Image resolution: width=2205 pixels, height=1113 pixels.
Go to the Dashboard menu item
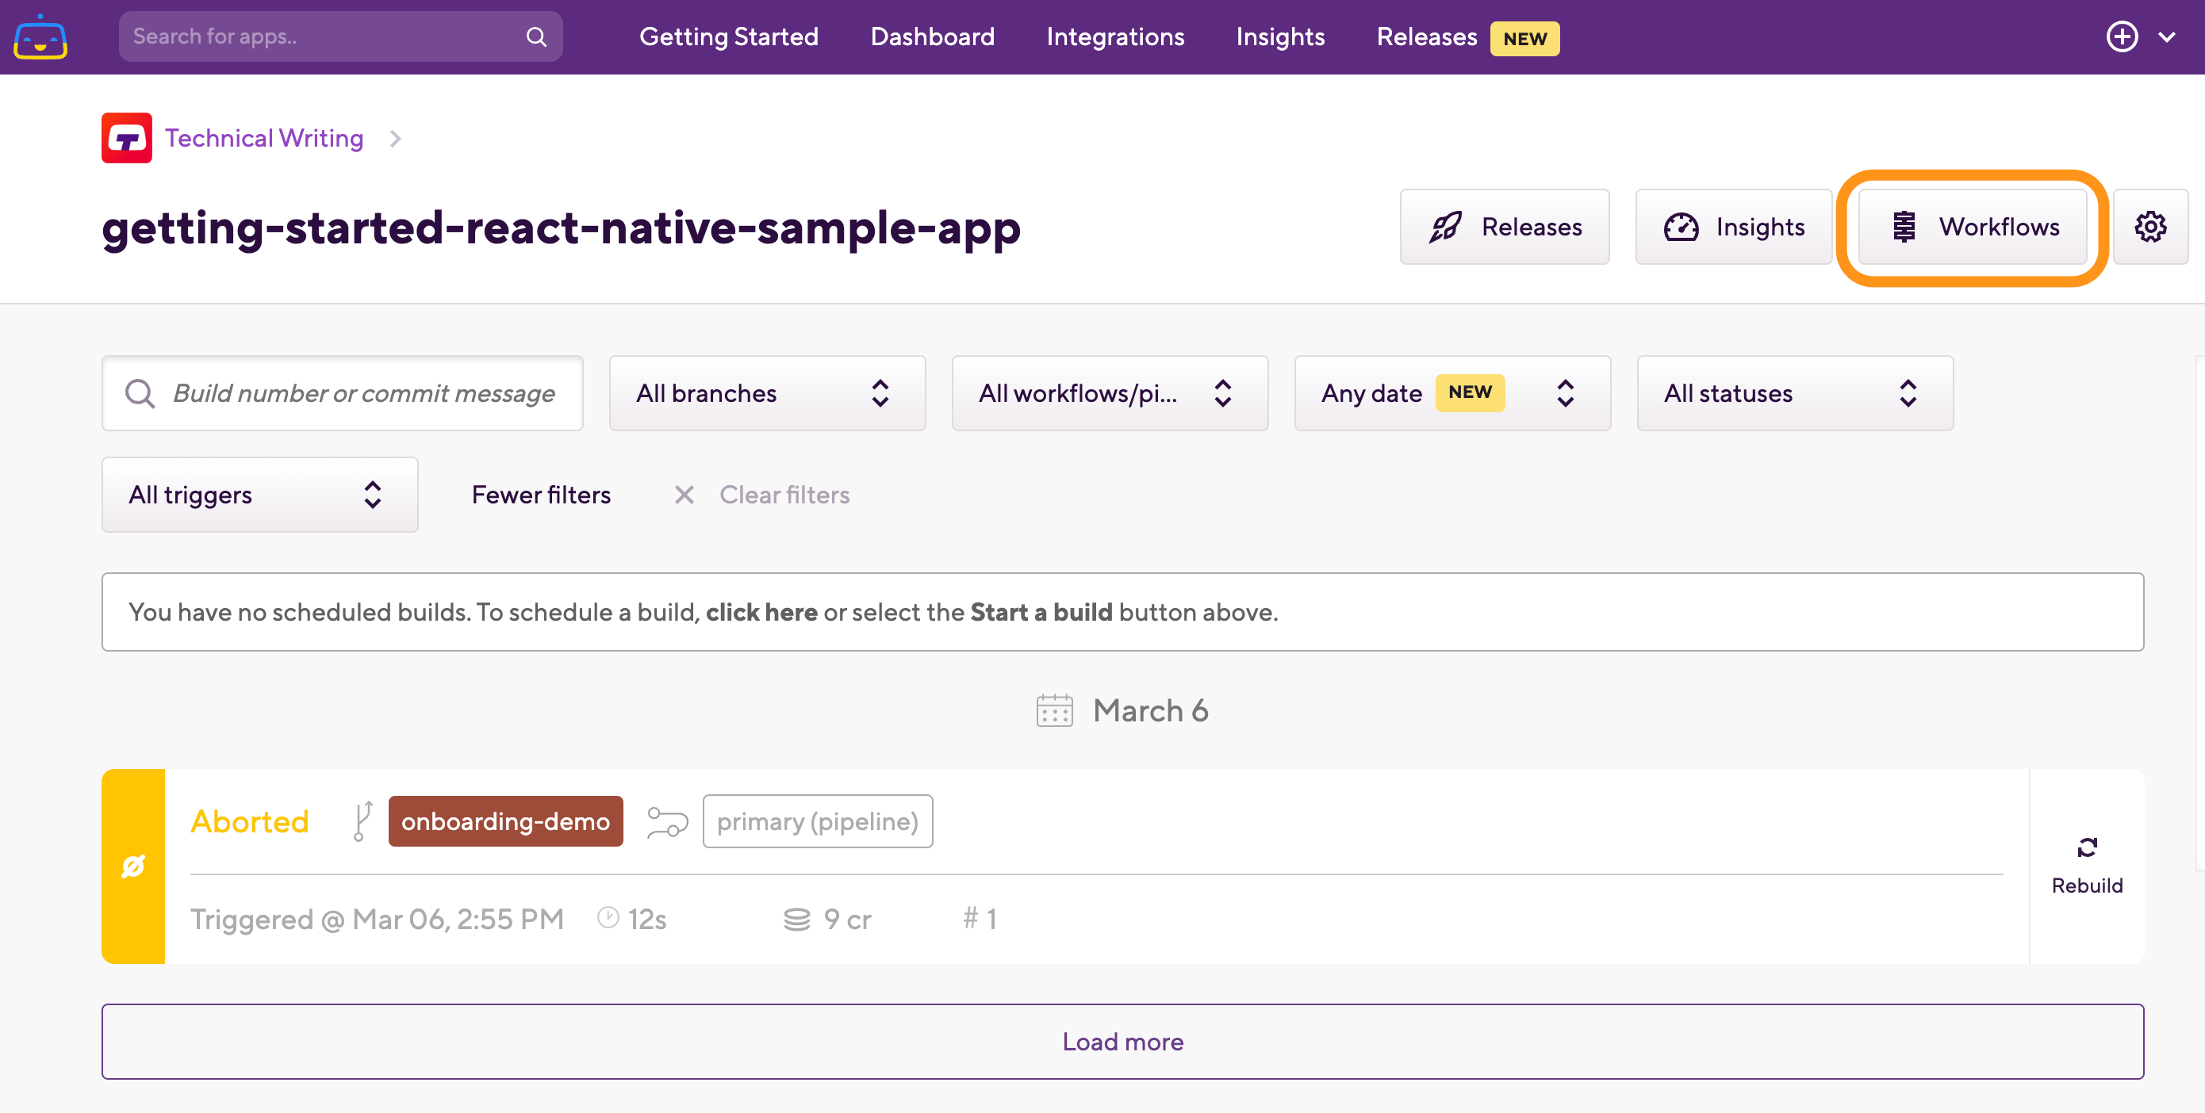(931, 36)
